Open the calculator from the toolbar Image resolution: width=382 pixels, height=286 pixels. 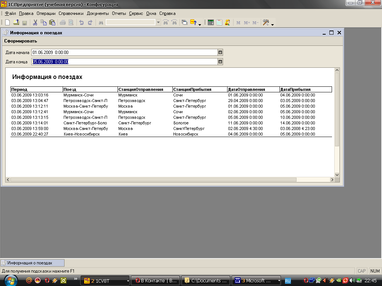(211, 23)
